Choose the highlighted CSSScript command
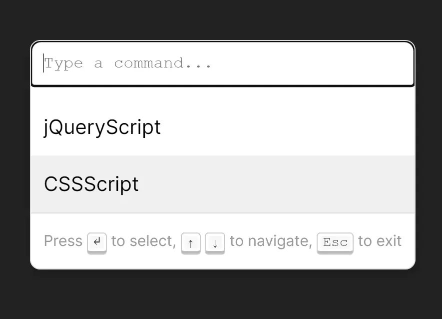 click(x=91, y=184)
